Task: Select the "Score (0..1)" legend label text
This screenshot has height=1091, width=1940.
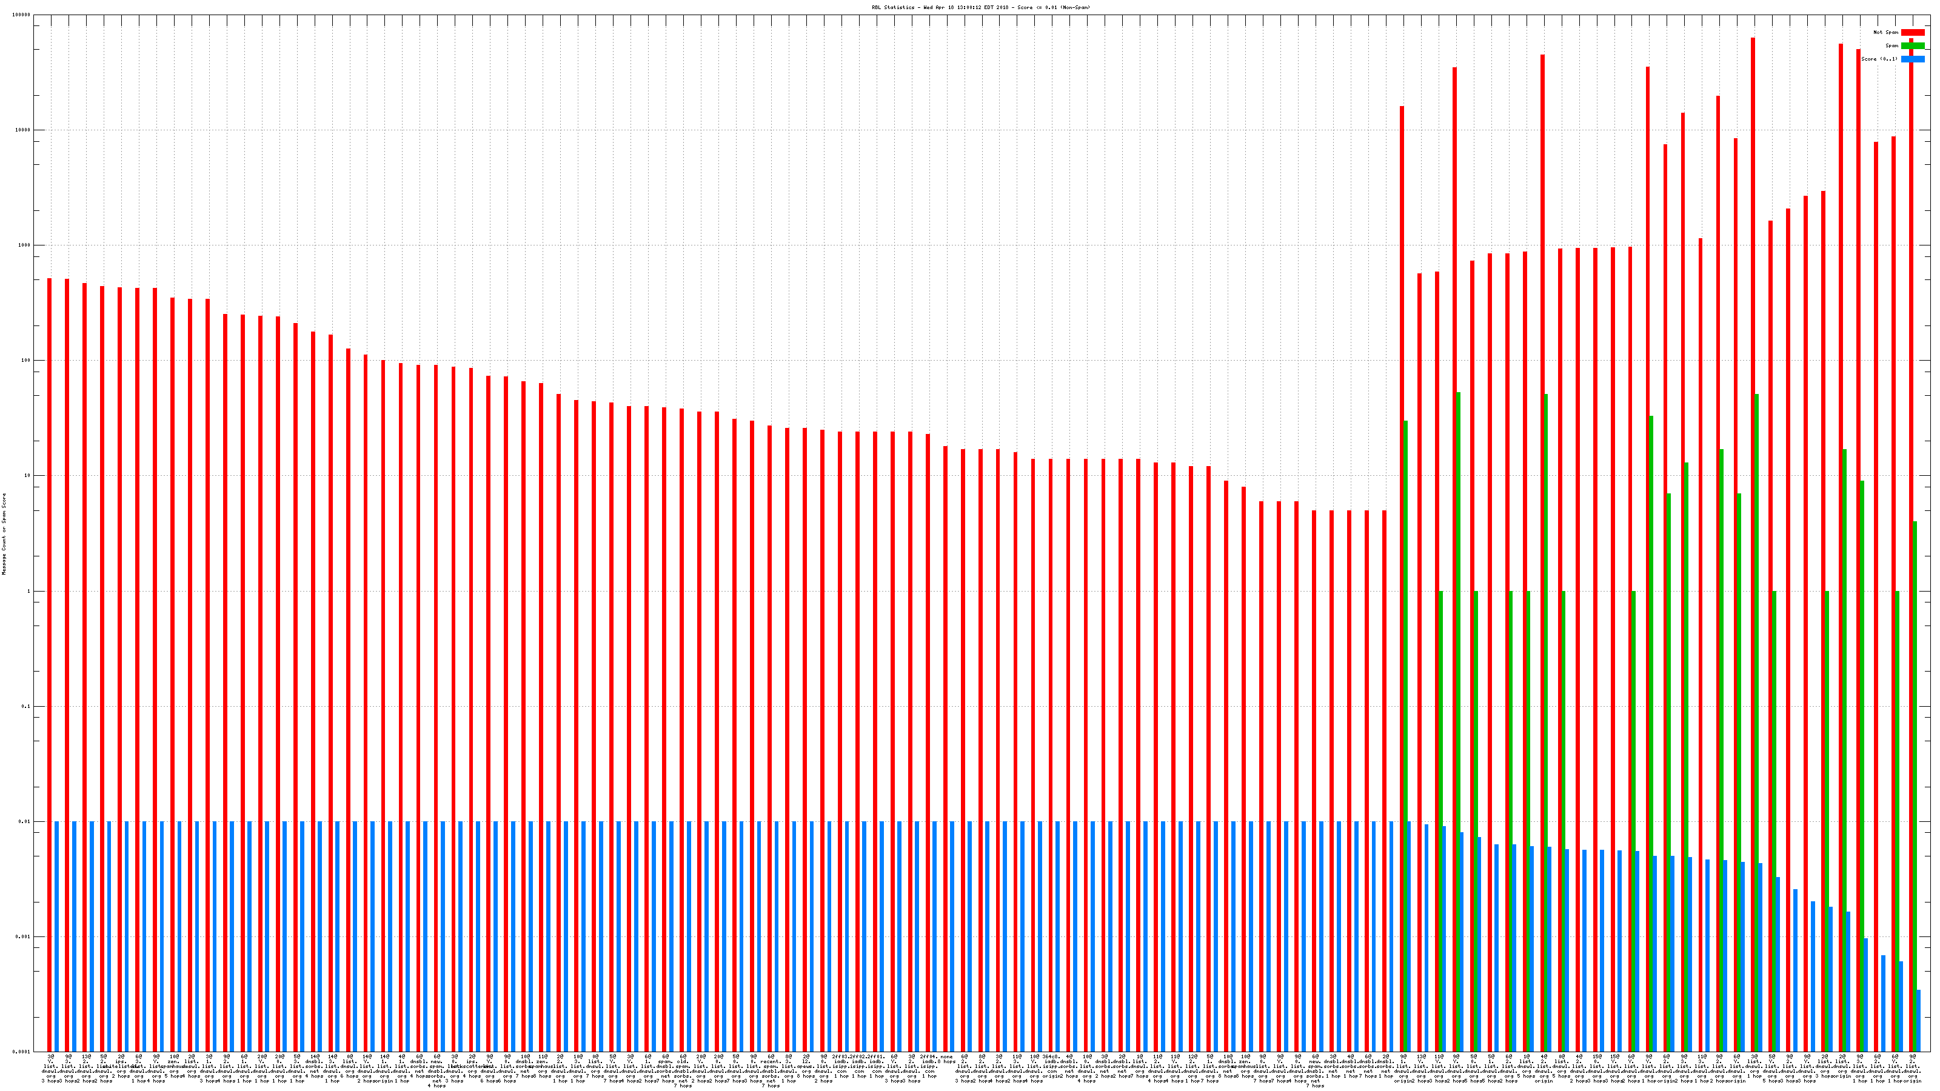Action: [1879, 59]
